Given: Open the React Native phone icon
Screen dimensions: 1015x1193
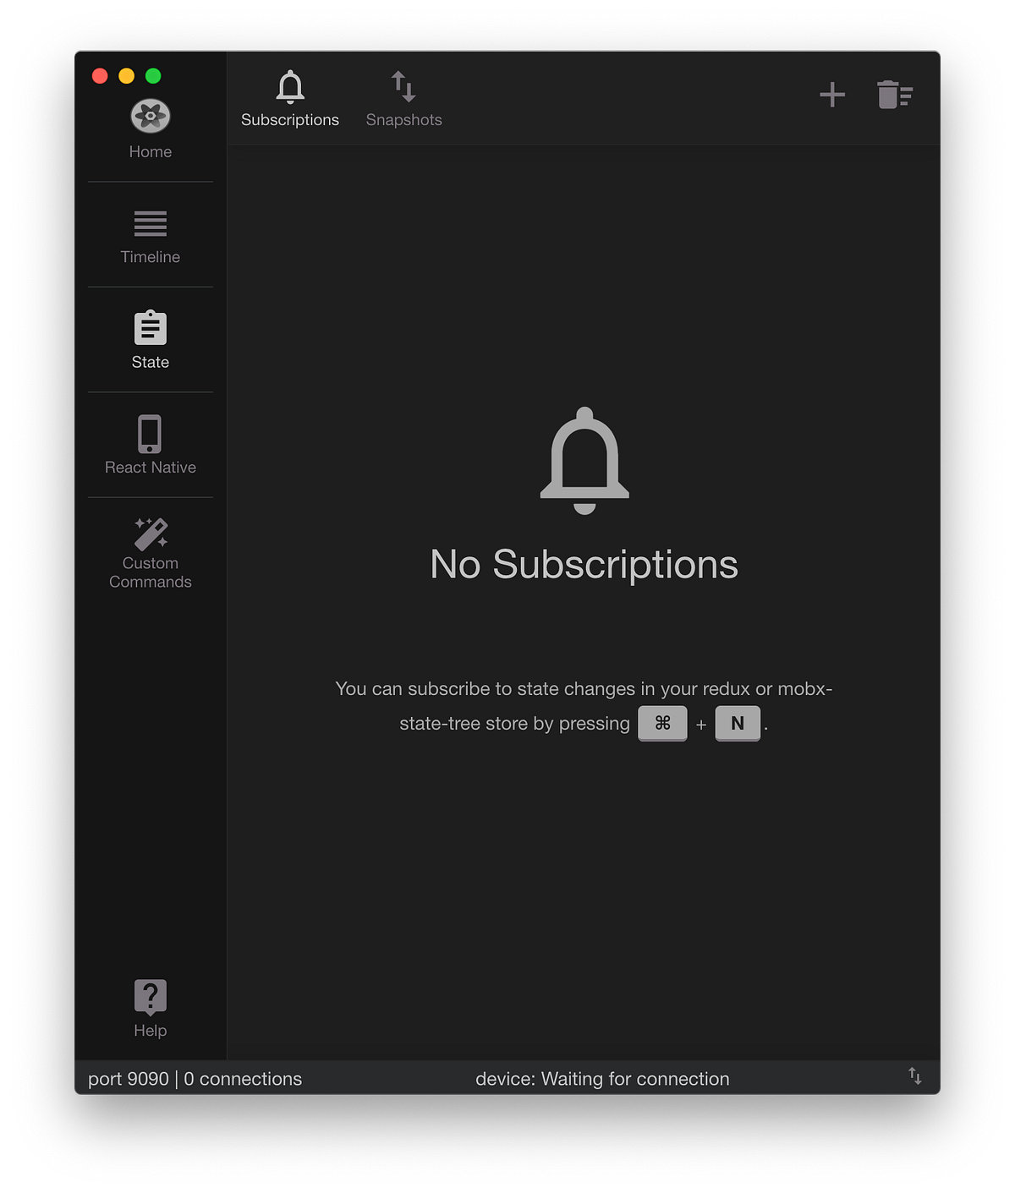Looking at the screenshot, I should point(150,434).
